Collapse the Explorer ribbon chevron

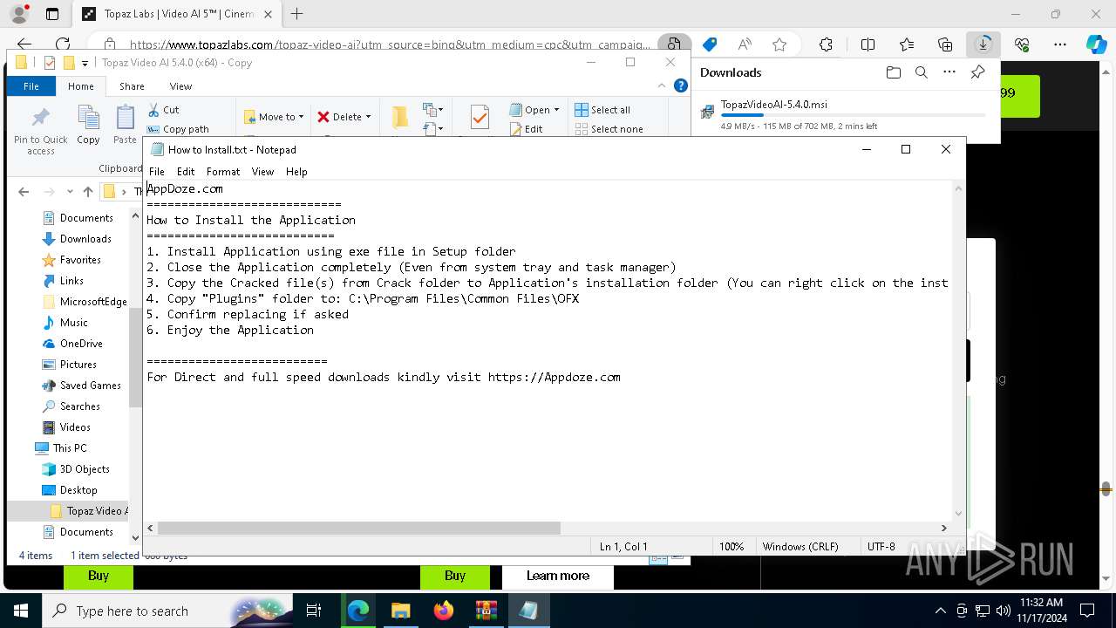coord(663,85)
